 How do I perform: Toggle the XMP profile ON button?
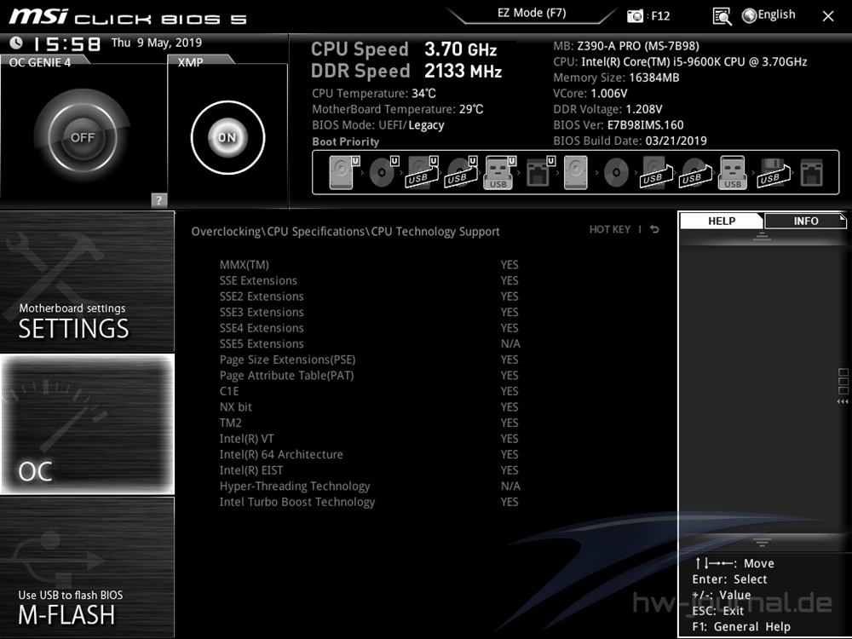[227, 137]
